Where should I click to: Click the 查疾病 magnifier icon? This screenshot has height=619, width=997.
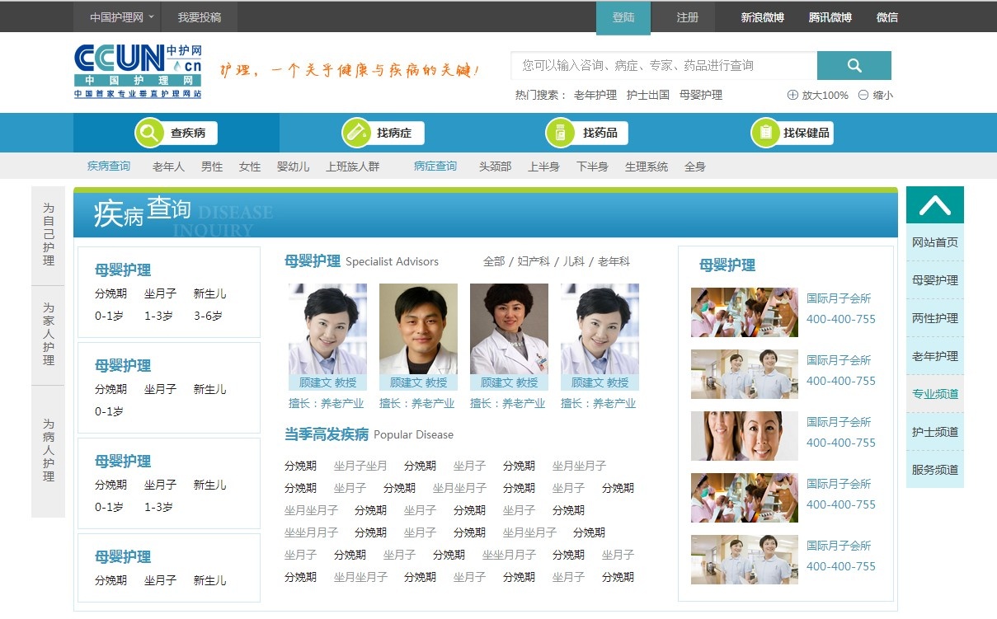click(149, 133)
